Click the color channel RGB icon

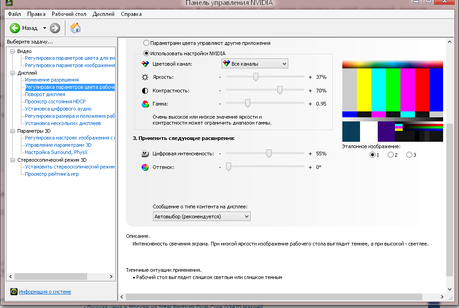[145, 64]
